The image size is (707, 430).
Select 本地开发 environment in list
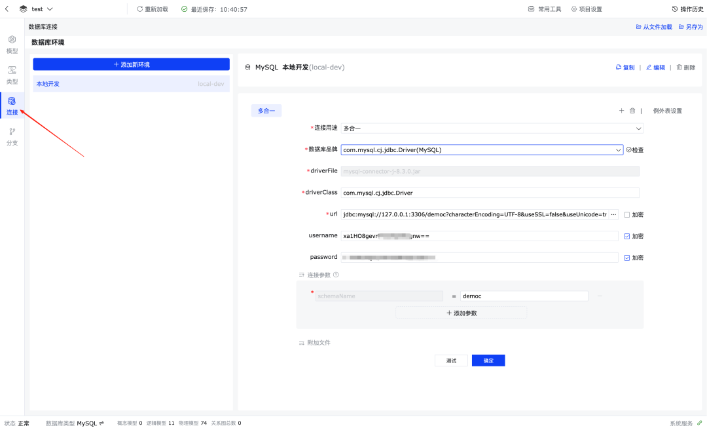(131, 84)
